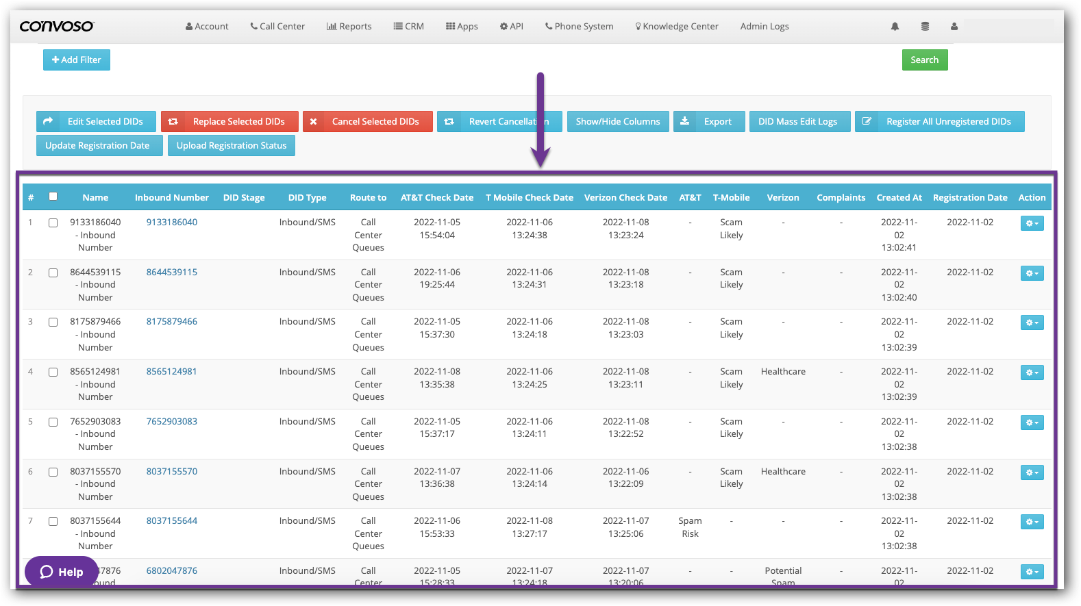Click the T Mobile Check Date header
The image size is (1081, 606).
530,197
